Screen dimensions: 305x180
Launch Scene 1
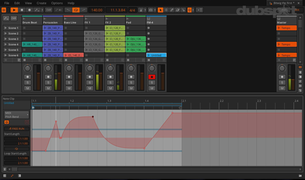(6, 28)
